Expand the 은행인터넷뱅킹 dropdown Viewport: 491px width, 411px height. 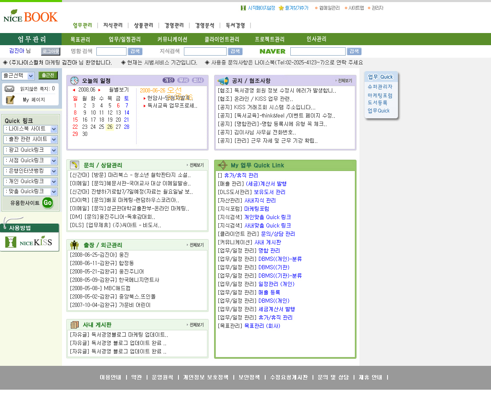31,171
